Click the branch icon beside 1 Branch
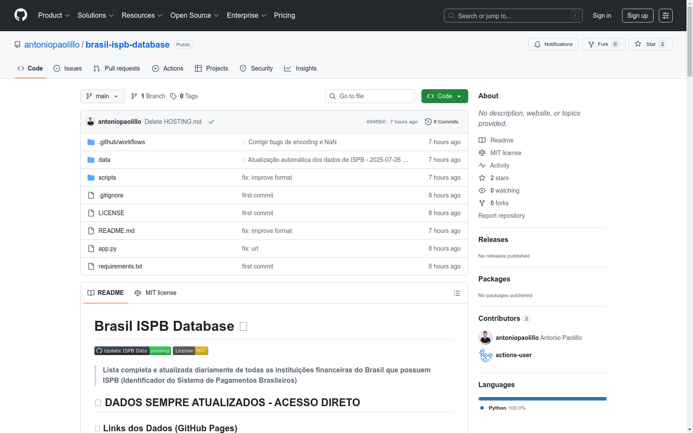 (x=134, y=96)
